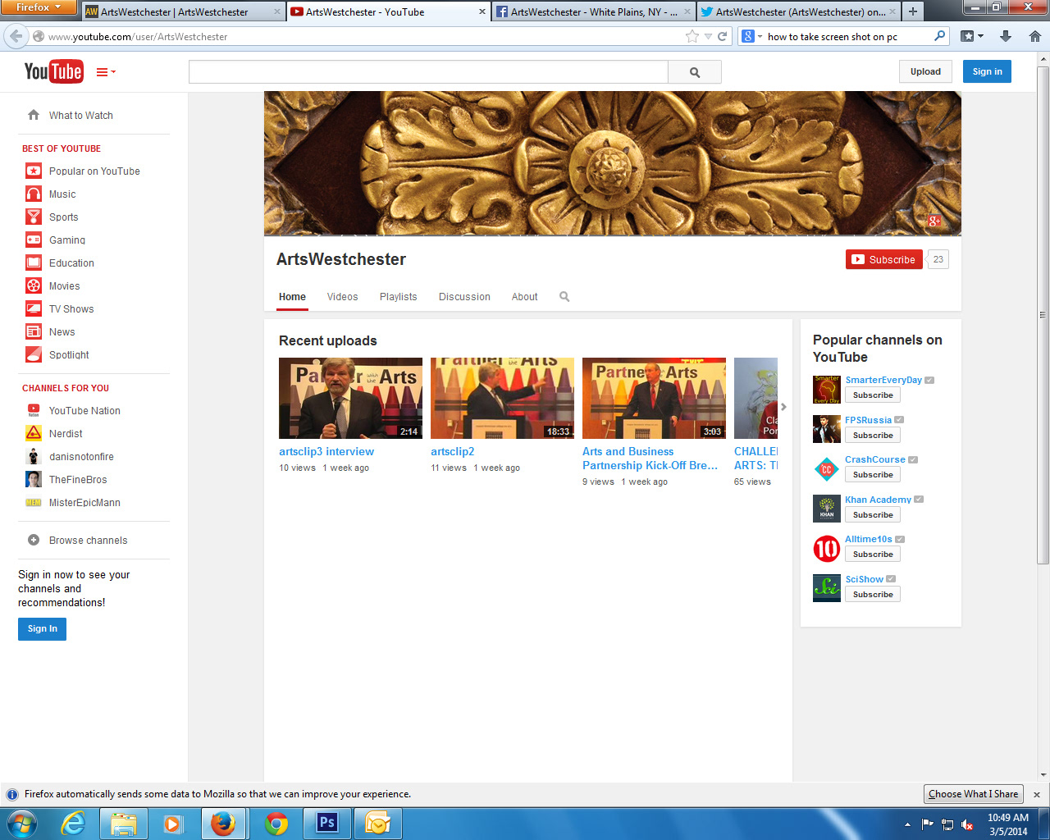
Task: Open Google Chrome from taskbar
Action: click(x=276, y=824)
